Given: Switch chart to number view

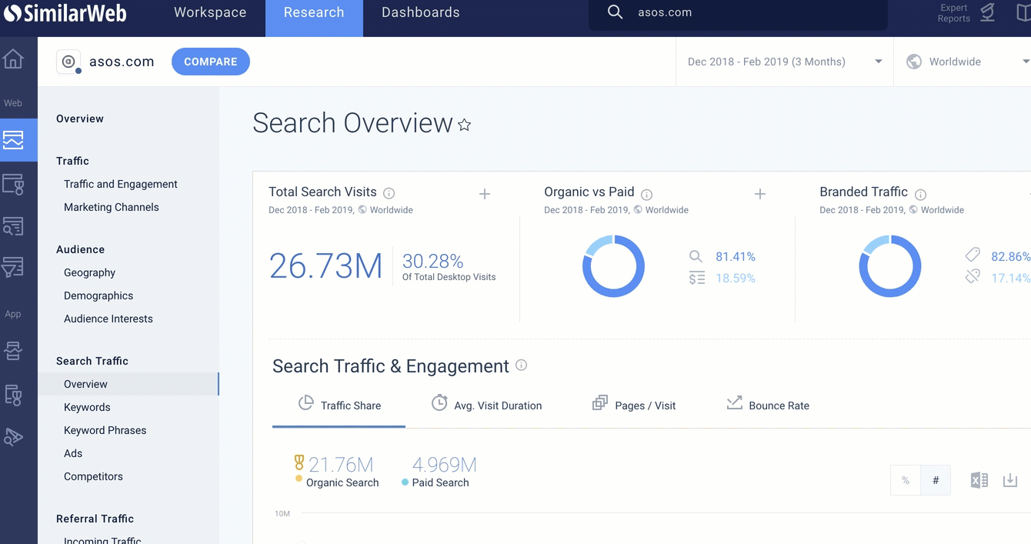Looking at the screenshot, I should [936, 481].
